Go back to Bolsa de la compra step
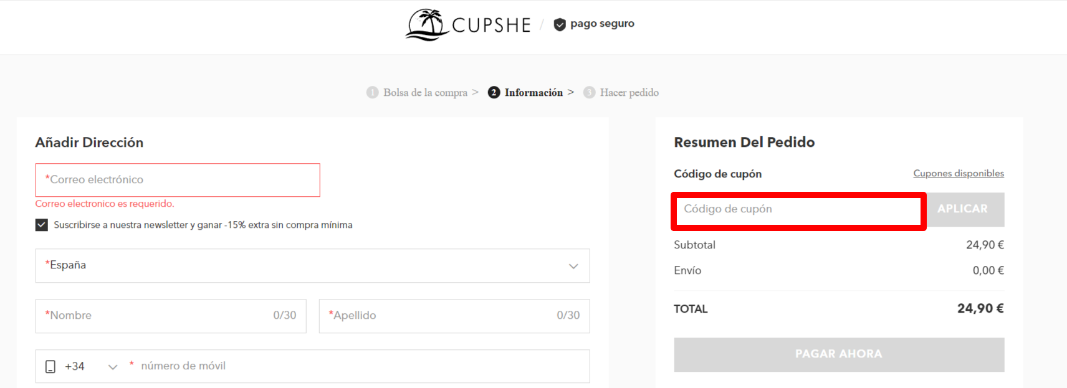 pyautogui.click(x=425, y=93)
